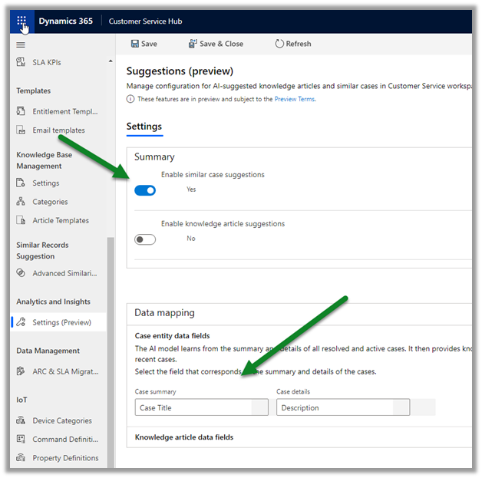
Task: Click the ARC & SLA Migration icon
Action: pos(21,371)
